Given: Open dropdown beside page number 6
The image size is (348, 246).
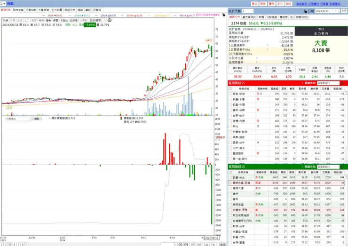Looking at the screenshot, I should click(x=26, y=245).
